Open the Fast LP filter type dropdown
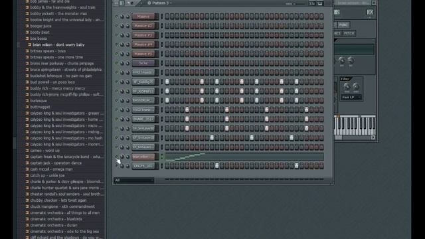This screenshot has height=239, width=425. click(x=351, y=98)
